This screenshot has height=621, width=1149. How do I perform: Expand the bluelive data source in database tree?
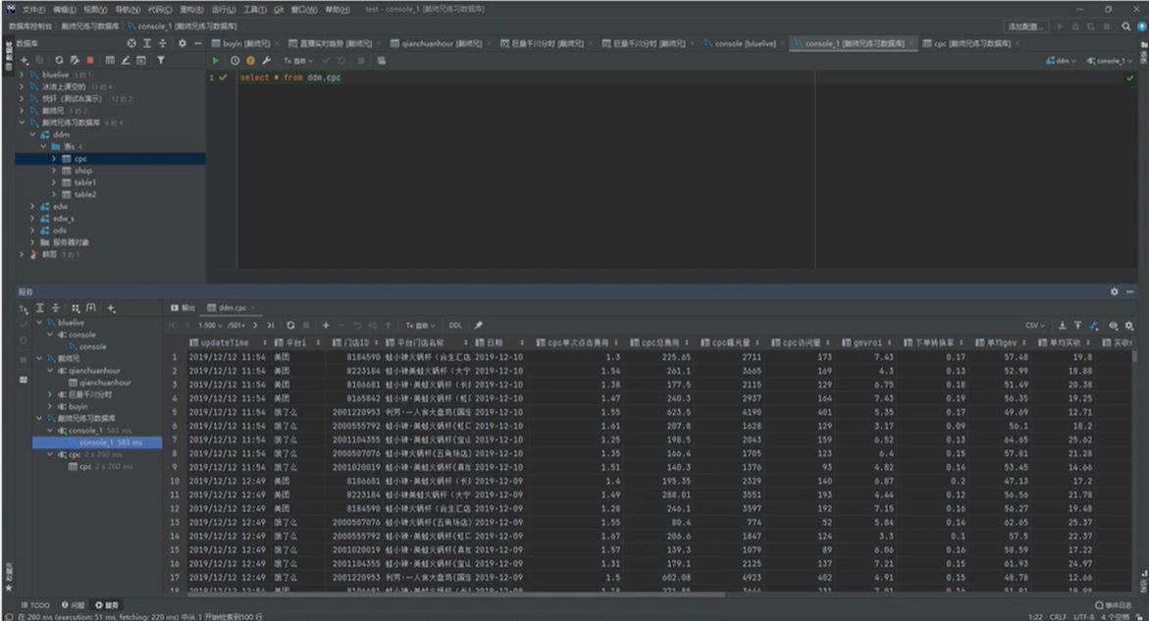pyautogui.click(x=22, y=75)
